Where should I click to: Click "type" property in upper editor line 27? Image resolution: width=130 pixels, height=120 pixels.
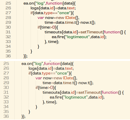[48, 13]
